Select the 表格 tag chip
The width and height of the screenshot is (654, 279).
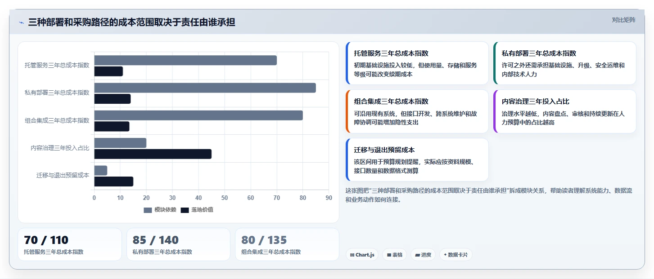[x=394, y=255]
